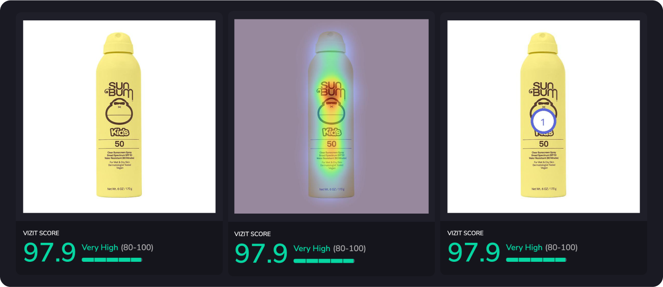Click the left card's score progress bar
This screenshot has height=287, width=663.
point(112,260)
